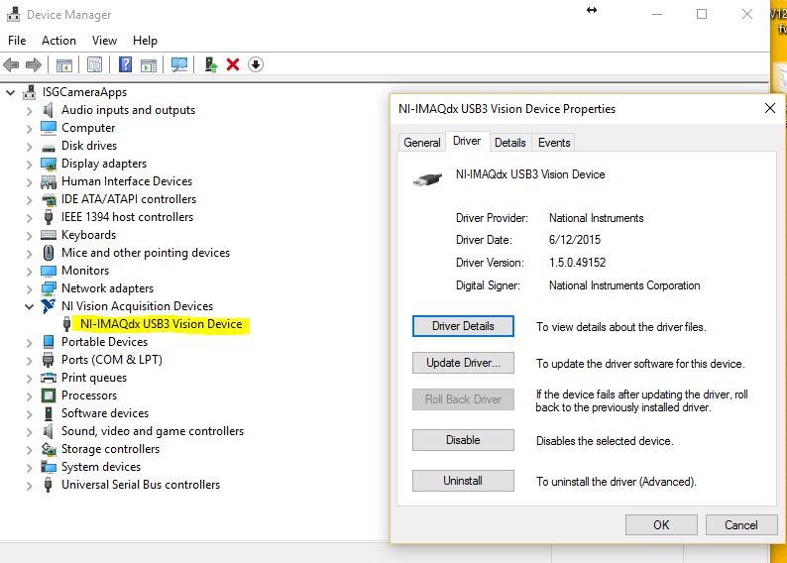Click the driver date 6/12/2015
The height and width of the screenshot is (563, 787).
[x=575, y=240]
